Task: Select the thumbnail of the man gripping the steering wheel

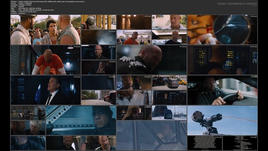Action: 222,90
